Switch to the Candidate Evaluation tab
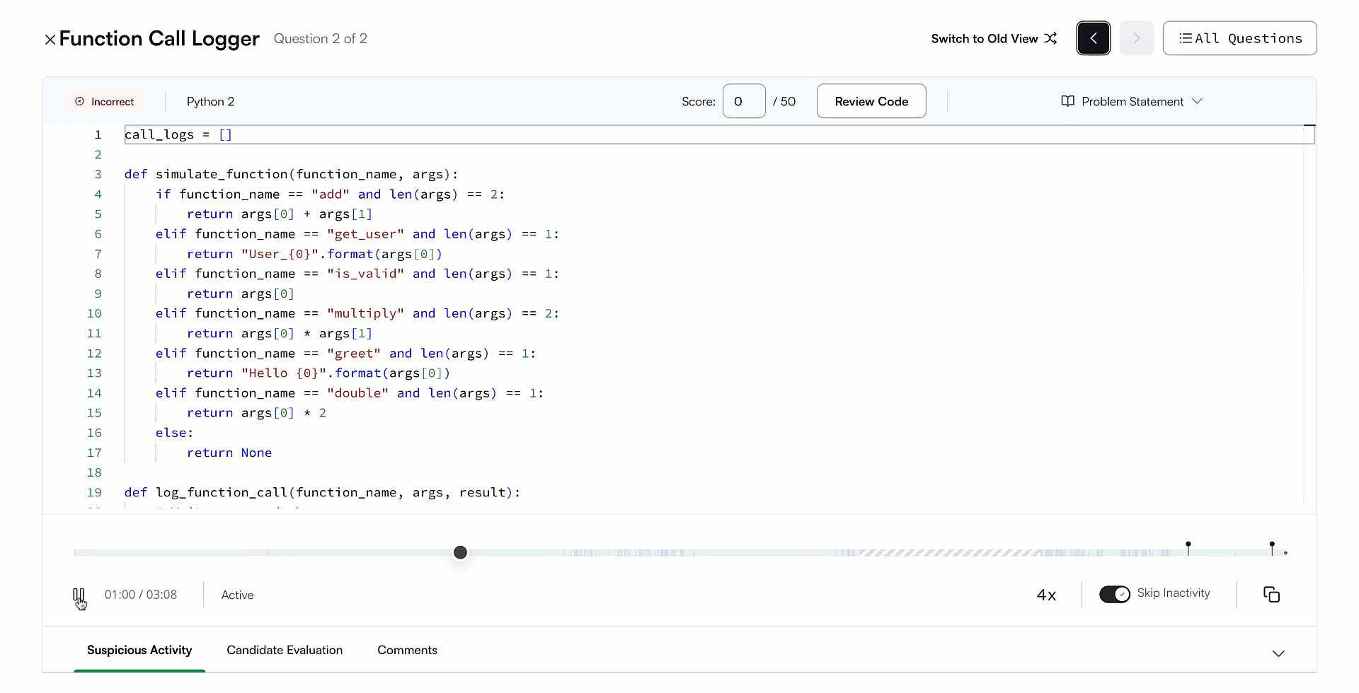This screenshot has height=693, width=1359. coord(285,650)
